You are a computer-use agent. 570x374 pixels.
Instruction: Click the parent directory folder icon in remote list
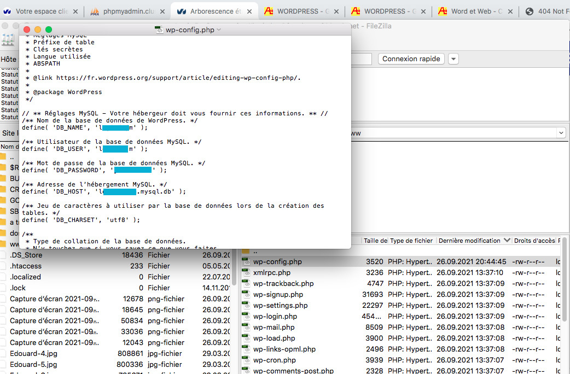(246, 251)
